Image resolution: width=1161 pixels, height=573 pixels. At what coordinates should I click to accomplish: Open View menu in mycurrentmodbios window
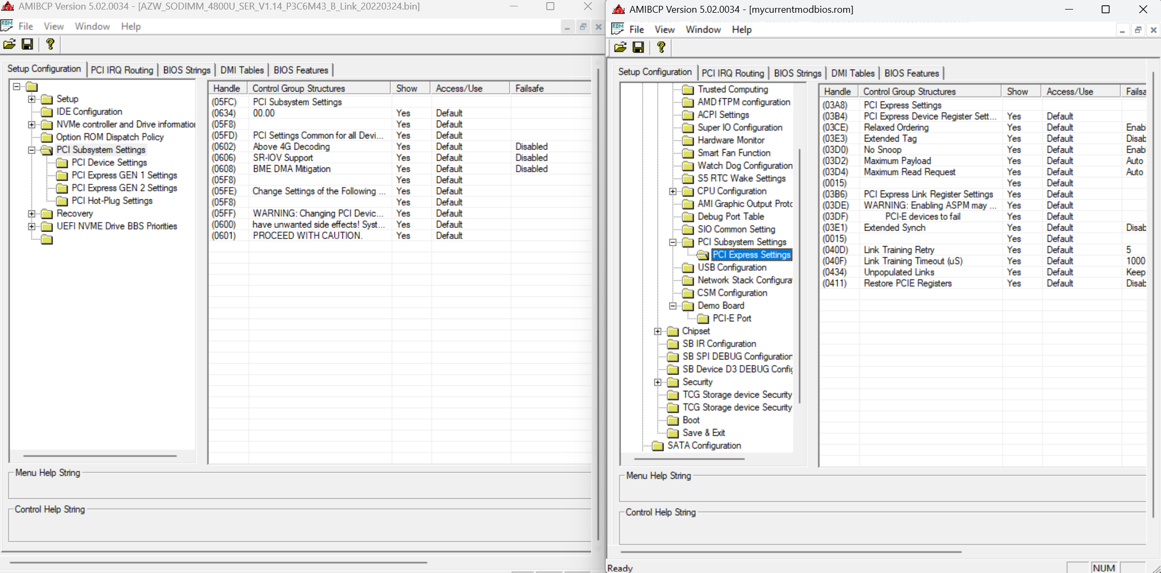tap(664, 29)
